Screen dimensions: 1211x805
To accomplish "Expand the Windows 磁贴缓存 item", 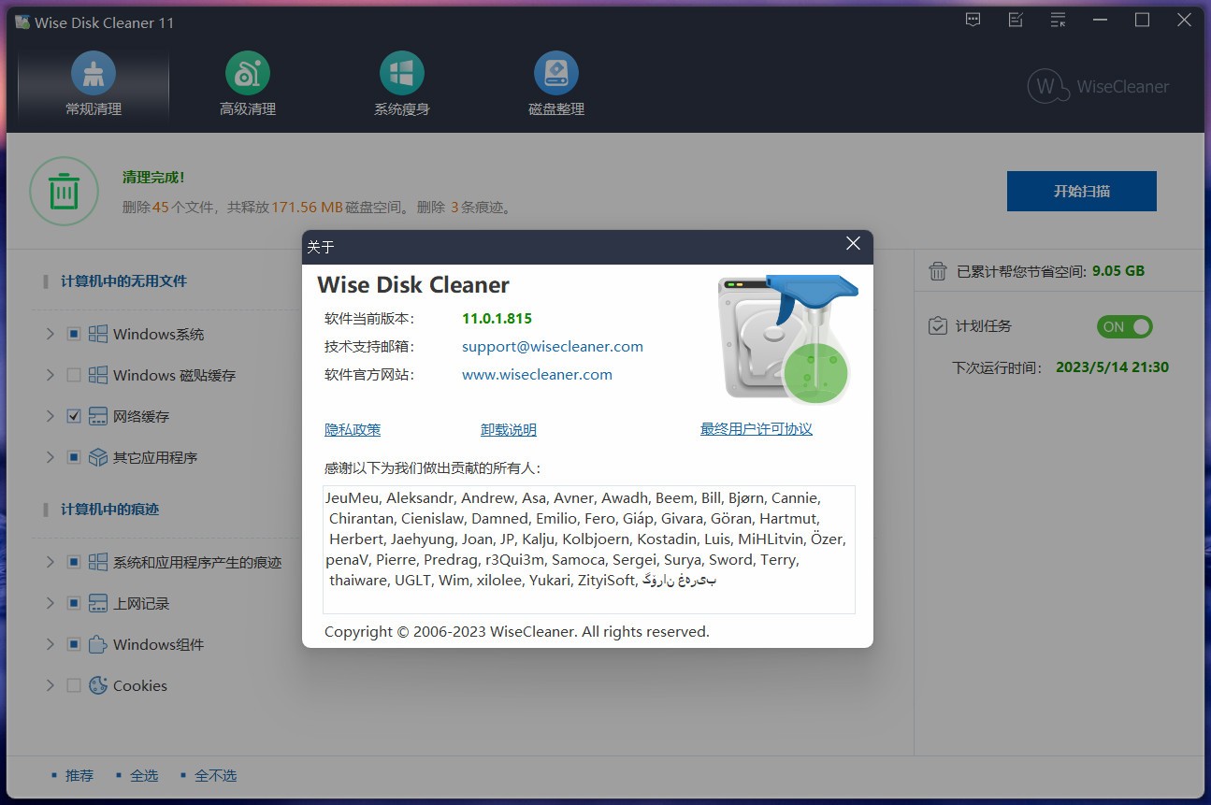I will coord(50,375).
